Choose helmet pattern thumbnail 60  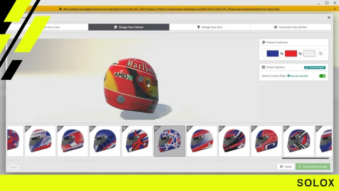(x=40, y=141)
